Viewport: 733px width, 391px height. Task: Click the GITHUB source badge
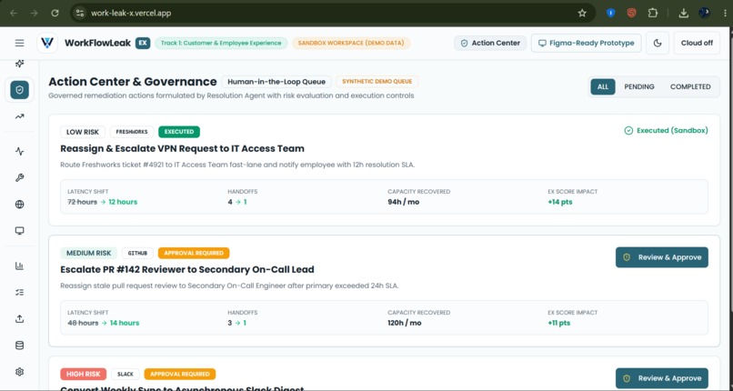pyautogui.click(x=137, y=253)
